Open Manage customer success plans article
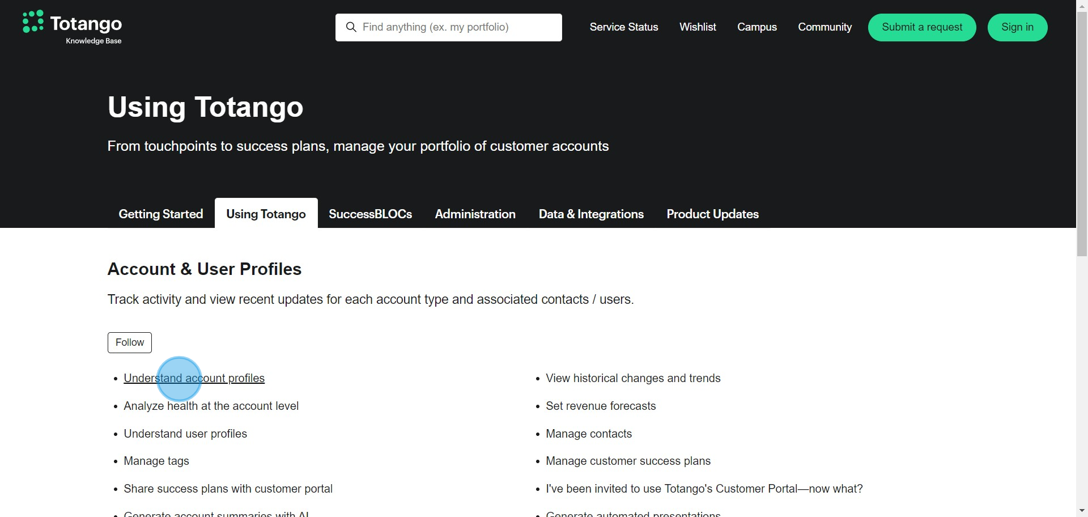1088x517 pixels. [628, 461]
